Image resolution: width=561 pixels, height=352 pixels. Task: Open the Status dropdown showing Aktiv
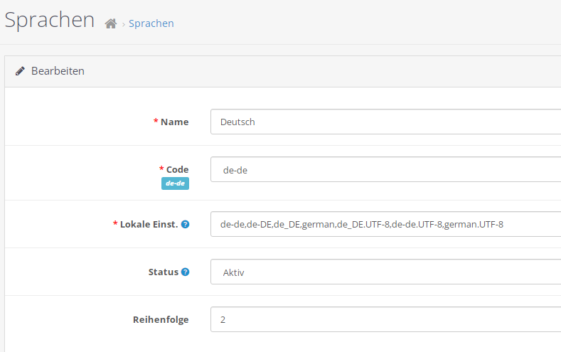pyautogui.click(x=385, y=272)
